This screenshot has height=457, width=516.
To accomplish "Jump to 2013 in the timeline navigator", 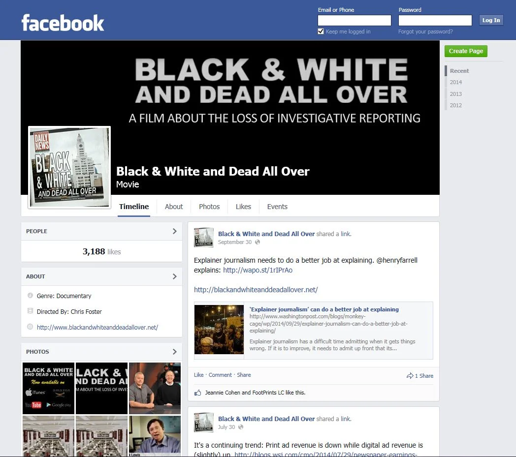I will pos(456,93).
